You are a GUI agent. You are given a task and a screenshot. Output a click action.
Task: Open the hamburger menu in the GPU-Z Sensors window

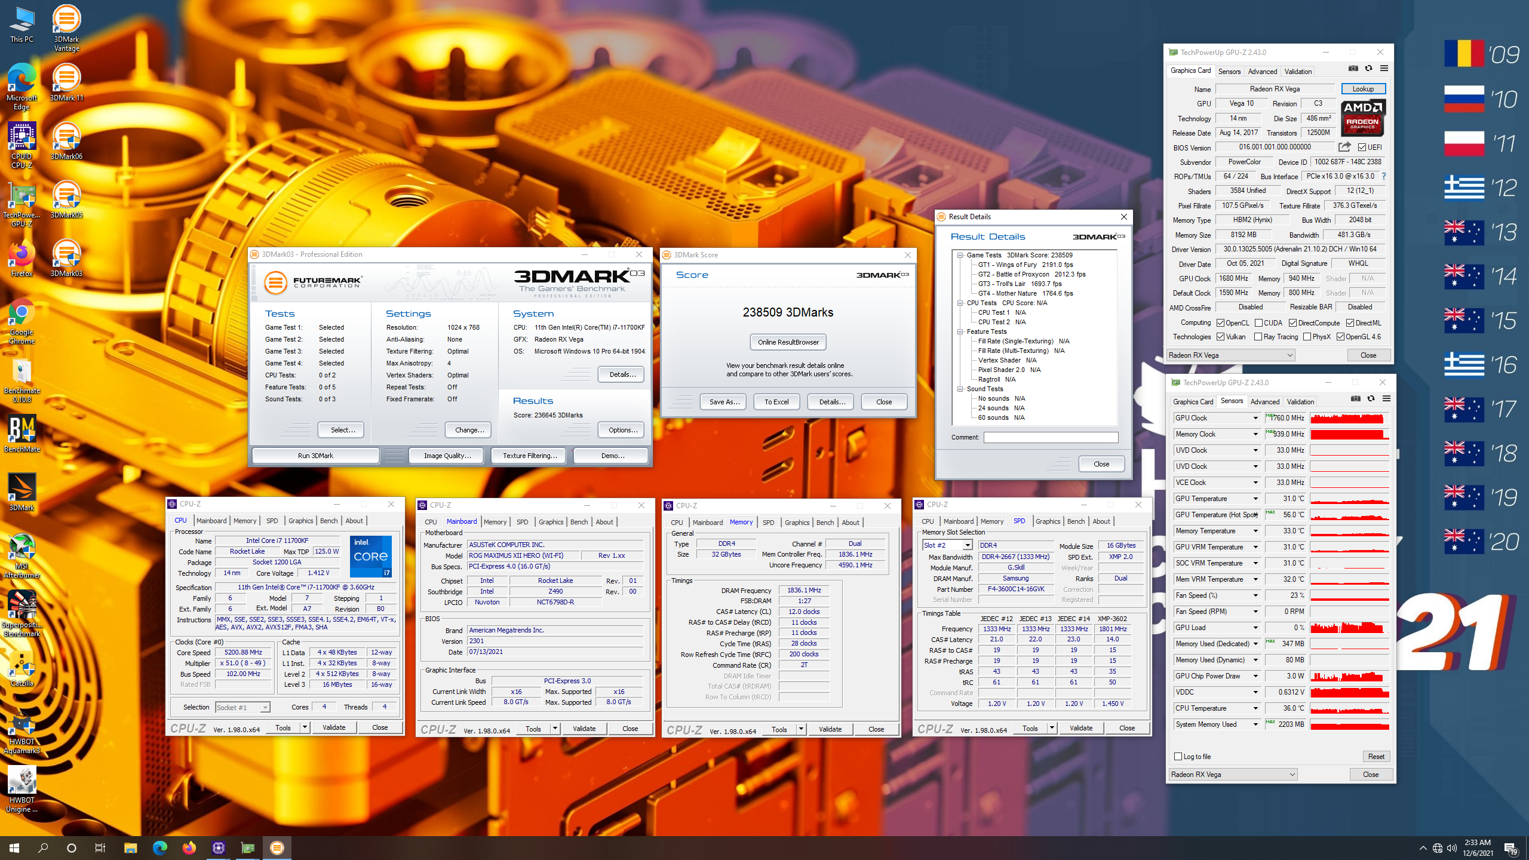[1386, 399]
